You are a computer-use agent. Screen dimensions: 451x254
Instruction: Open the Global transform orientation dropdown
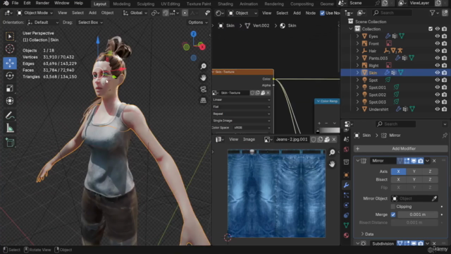(135, 13)
